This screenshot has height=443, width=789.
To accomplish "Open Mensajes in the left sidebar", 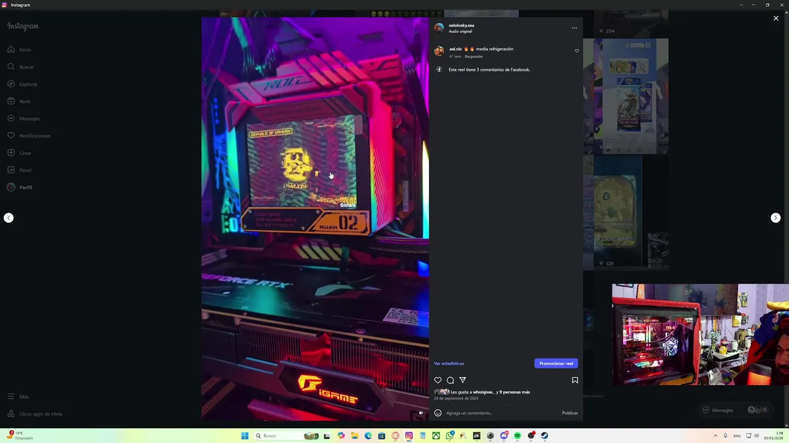I will 23,118.
